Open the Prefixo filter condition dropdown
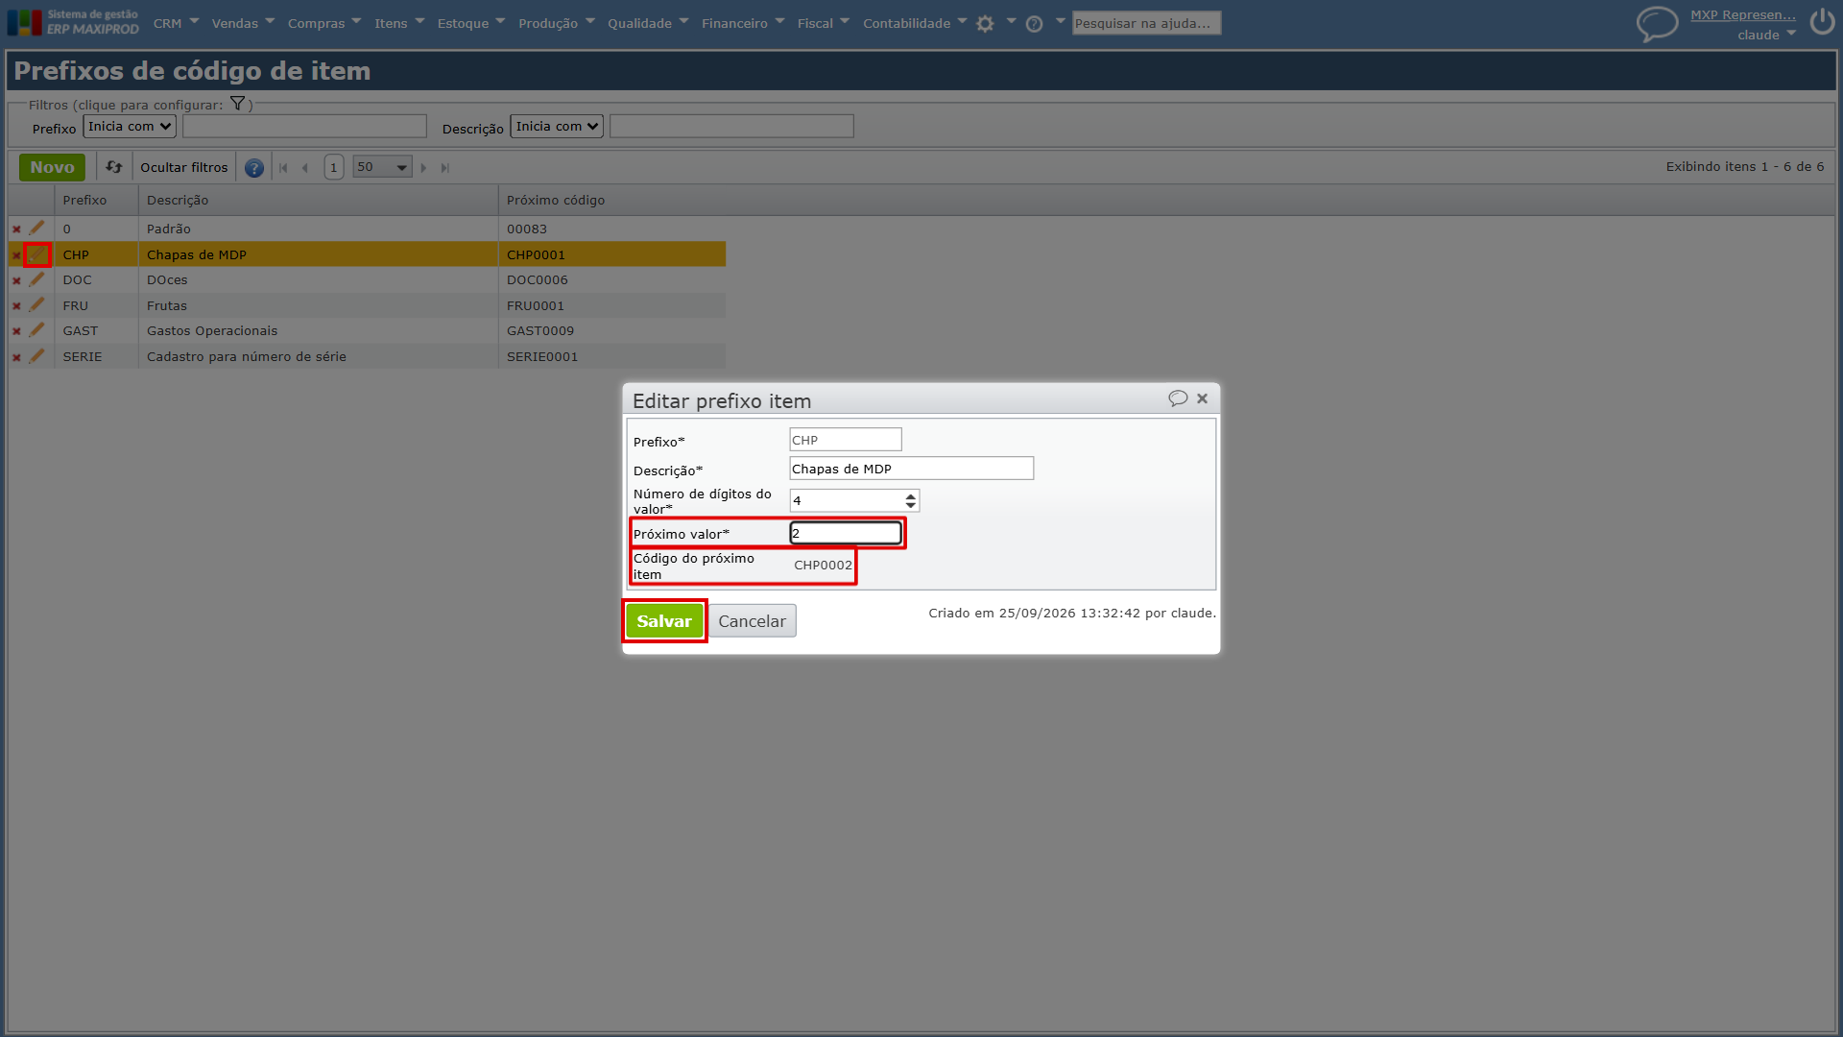This screenshot has height=1037, width=1843. (130, 126)
